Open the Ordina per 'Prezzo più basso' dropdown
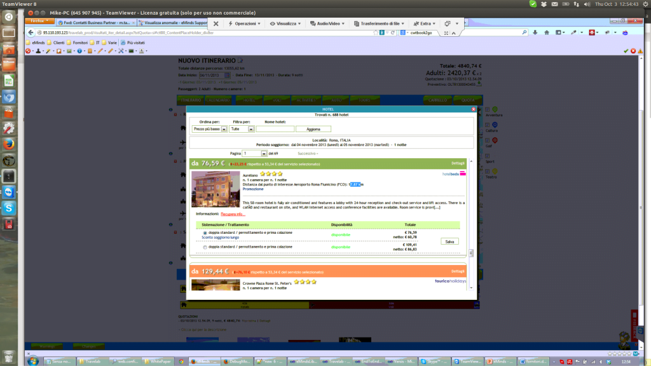The width and height of the screenshot is (651, 366). [x=210, y=129]
